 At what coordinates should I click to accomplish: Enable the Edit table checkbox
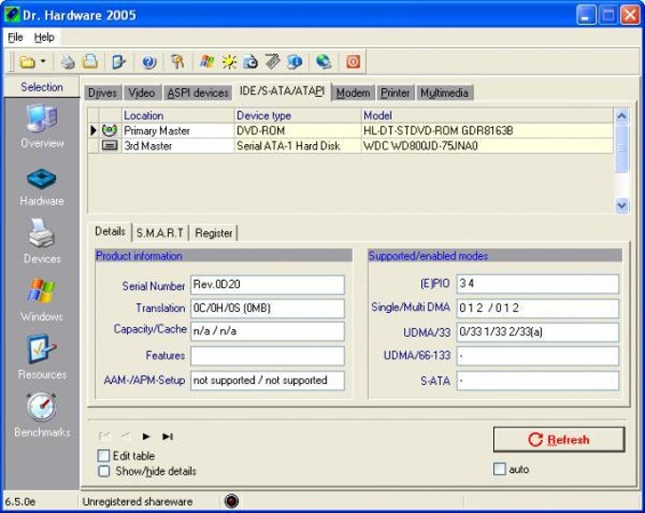pyautogui.click(x=103, y=455)
